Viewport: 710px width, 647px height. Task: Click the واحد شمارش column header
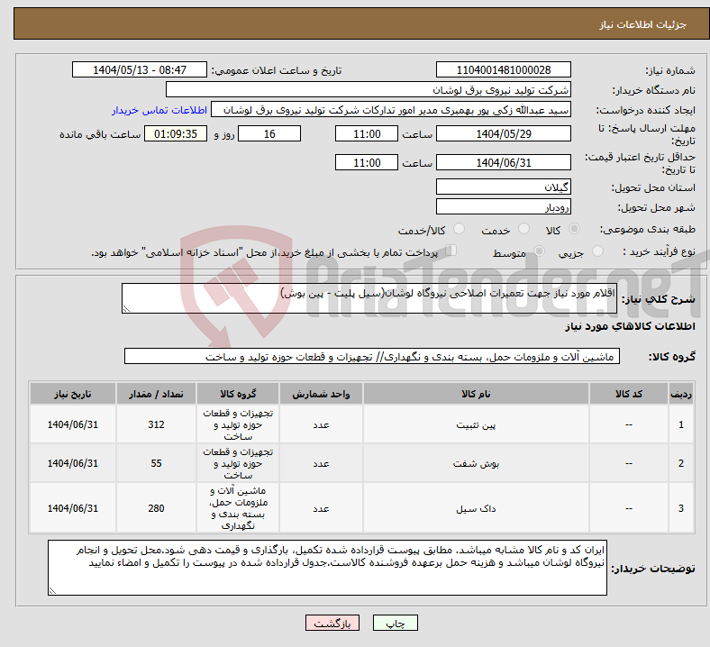(x=321, y=394)
